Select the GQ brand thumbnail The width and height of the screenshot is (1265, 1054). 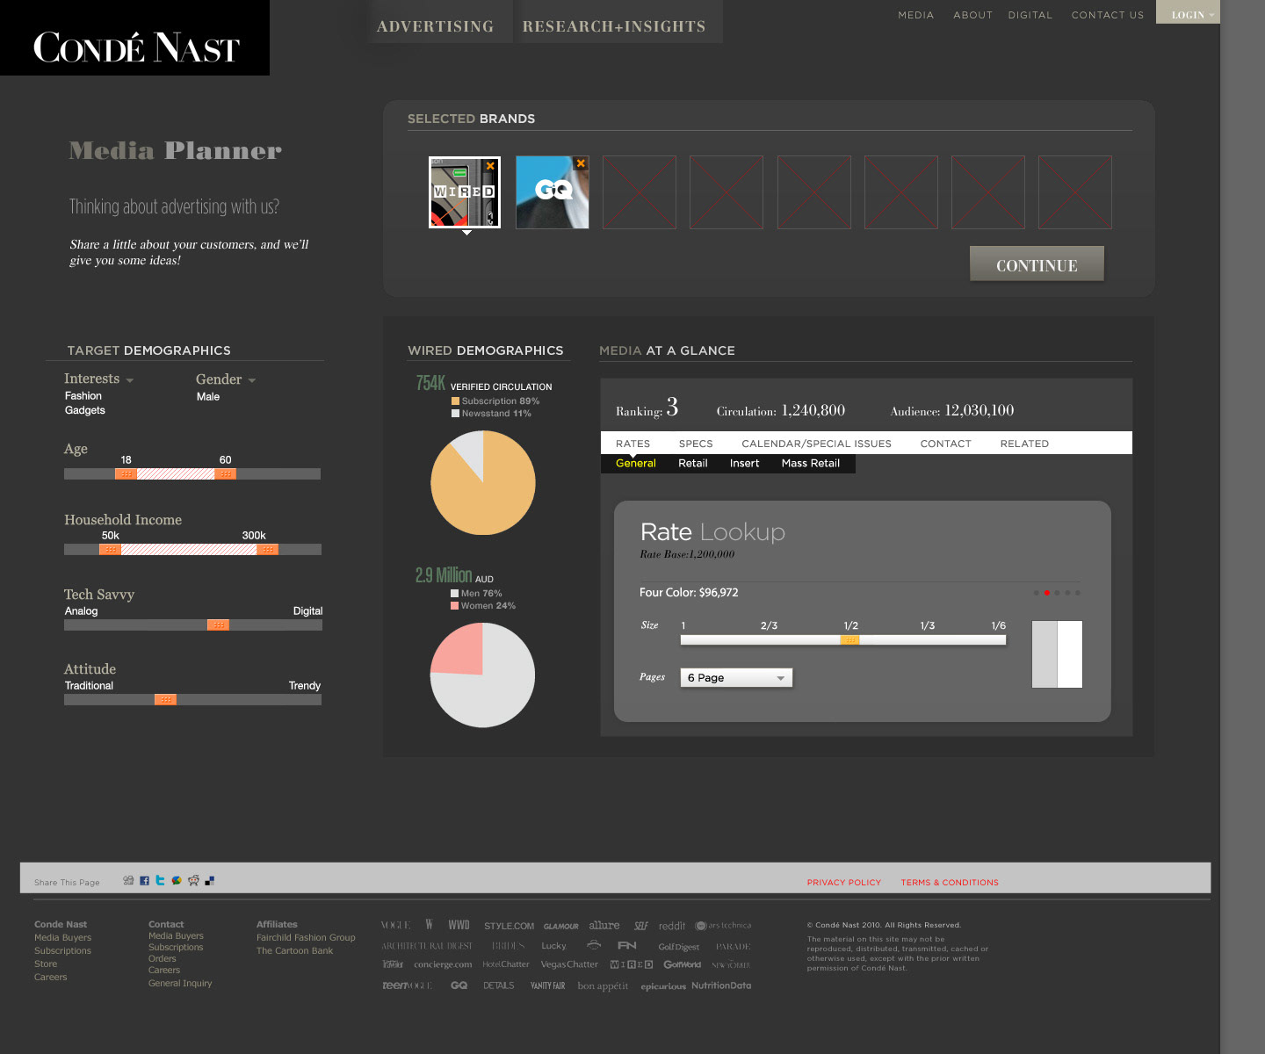point(553,192)
